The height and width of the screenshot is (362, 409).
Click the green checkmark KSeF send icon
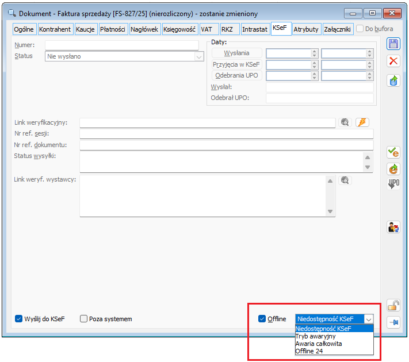tap(393, 152)
